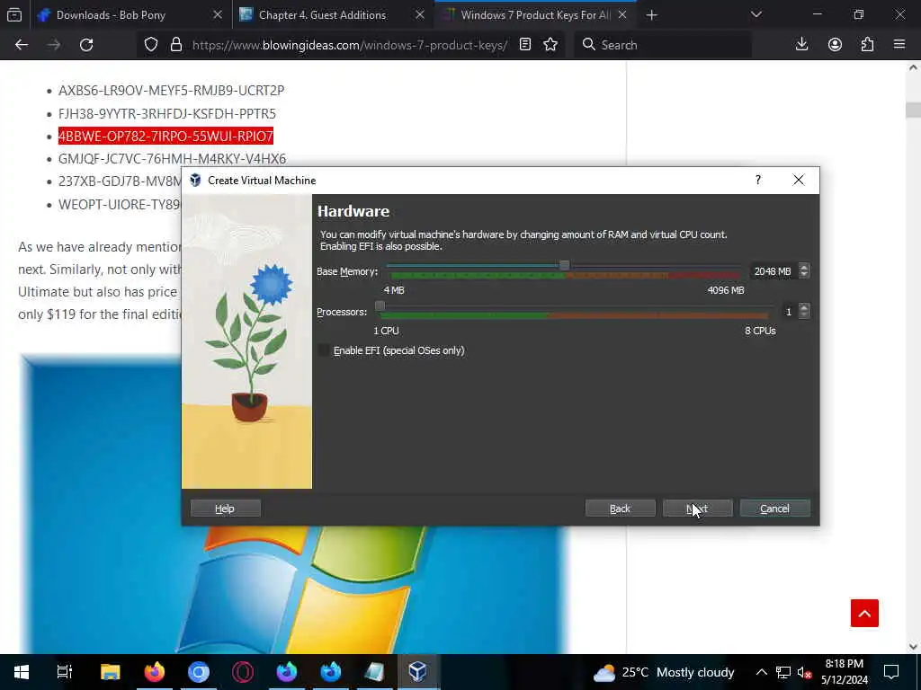The image size is (921, 690).
Task: Toggle reader view icon
Action: 525,45
